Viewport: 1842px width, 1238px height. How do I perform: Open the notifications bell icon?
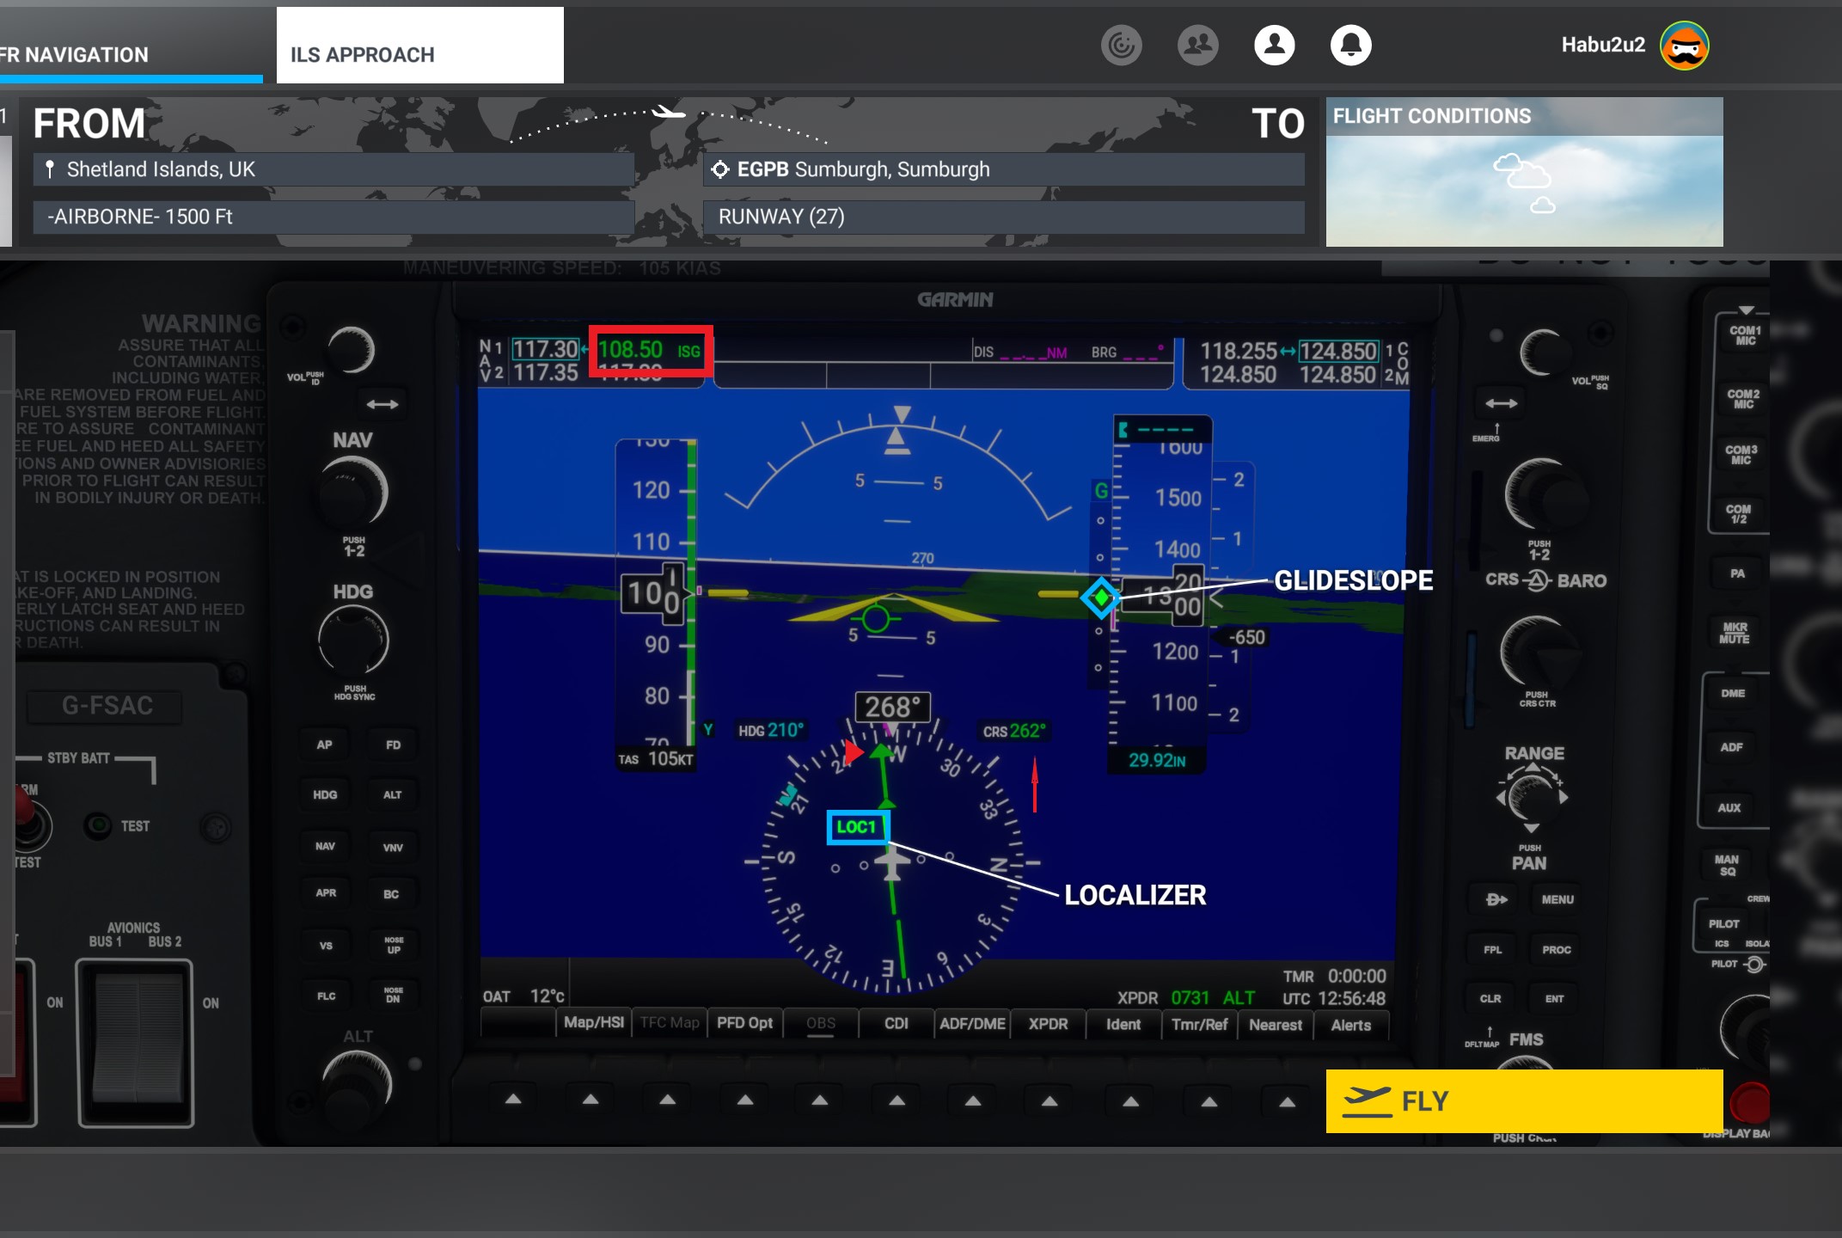point(1350,45)
